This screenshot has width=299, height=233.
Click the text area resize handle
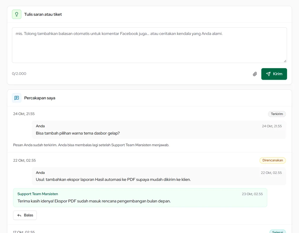[285, 61]
